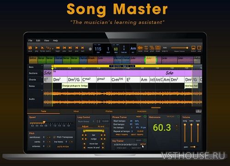
Task: Select the Break section in overview
Action: point(92,60)
